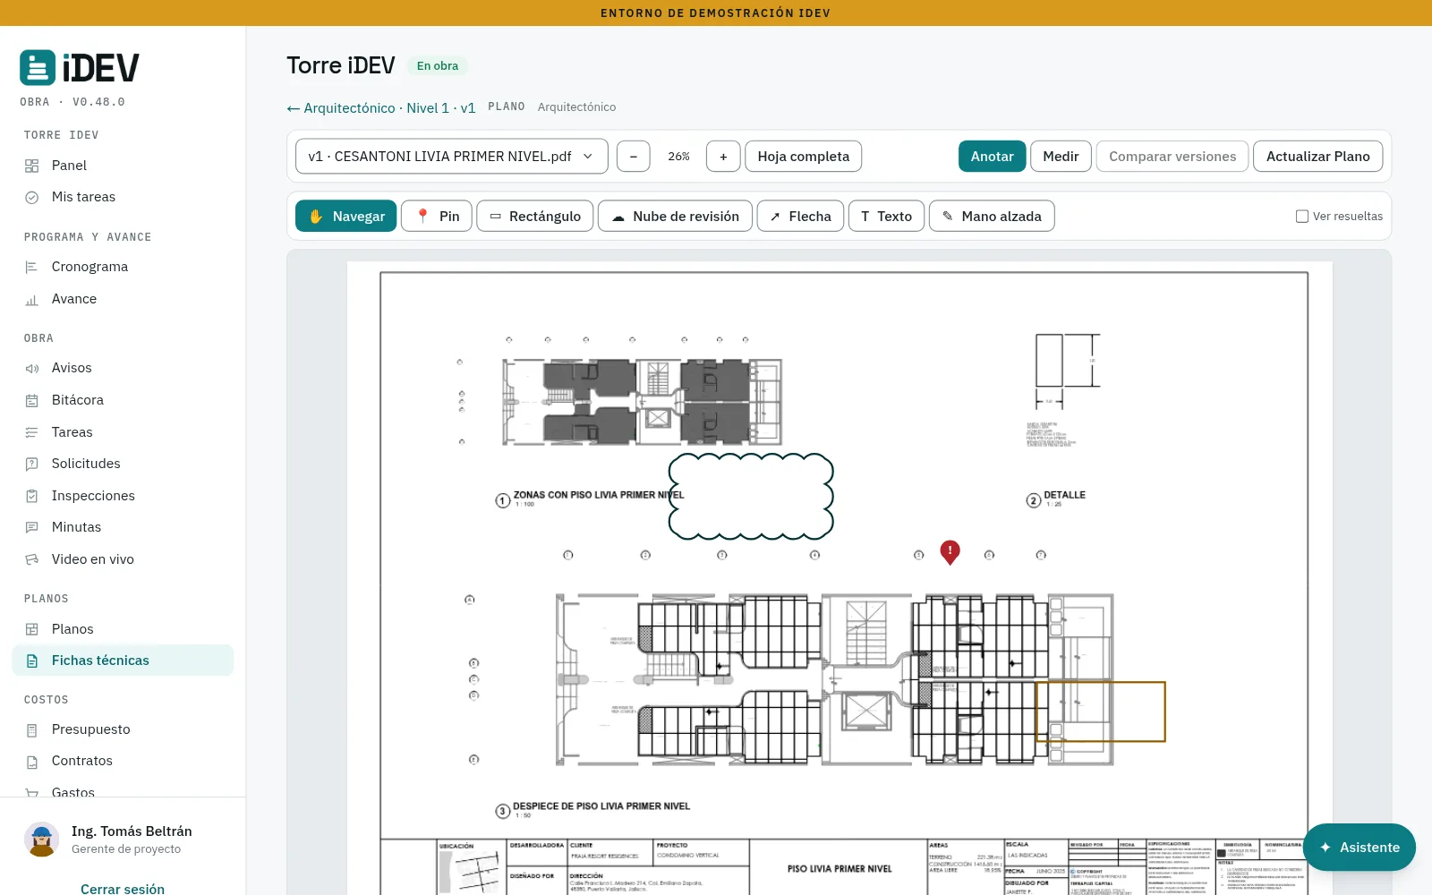Click the Planos blueprint icon

coord(32,629)
